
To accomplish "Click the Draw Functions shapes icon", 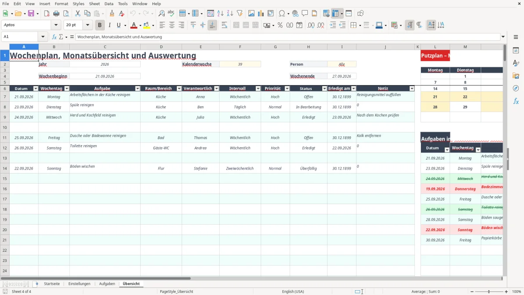I will tap(360, 14).
